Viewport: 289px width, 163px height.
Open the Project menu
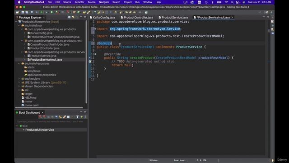point(127,2)
